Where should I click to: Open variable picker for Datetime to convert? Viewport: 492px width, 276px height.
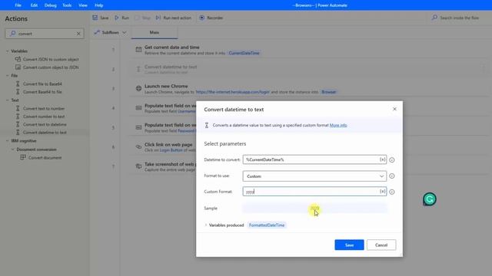point(383,159)
